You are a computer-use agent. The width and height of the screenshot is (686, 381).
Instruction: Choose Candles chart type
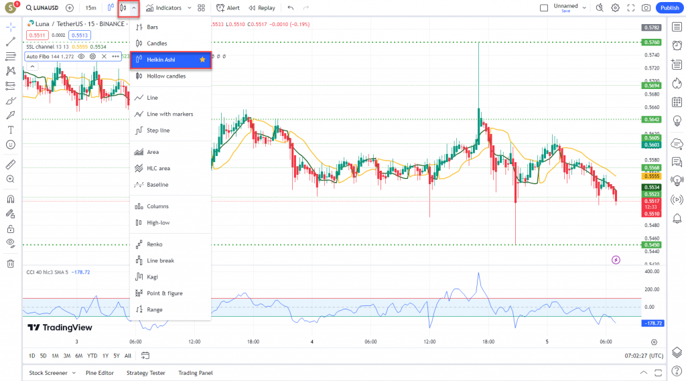click(171, 44)
